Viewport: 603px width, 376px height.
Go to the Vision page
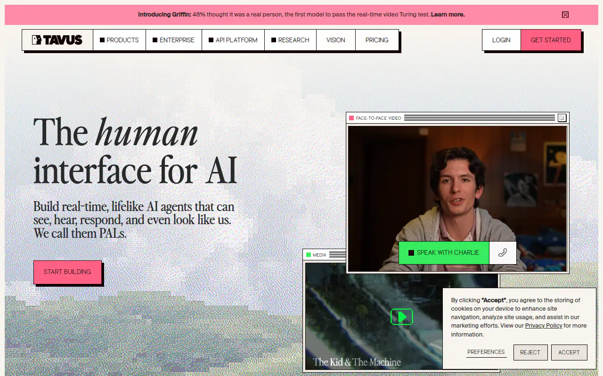(x=336, y=40)
